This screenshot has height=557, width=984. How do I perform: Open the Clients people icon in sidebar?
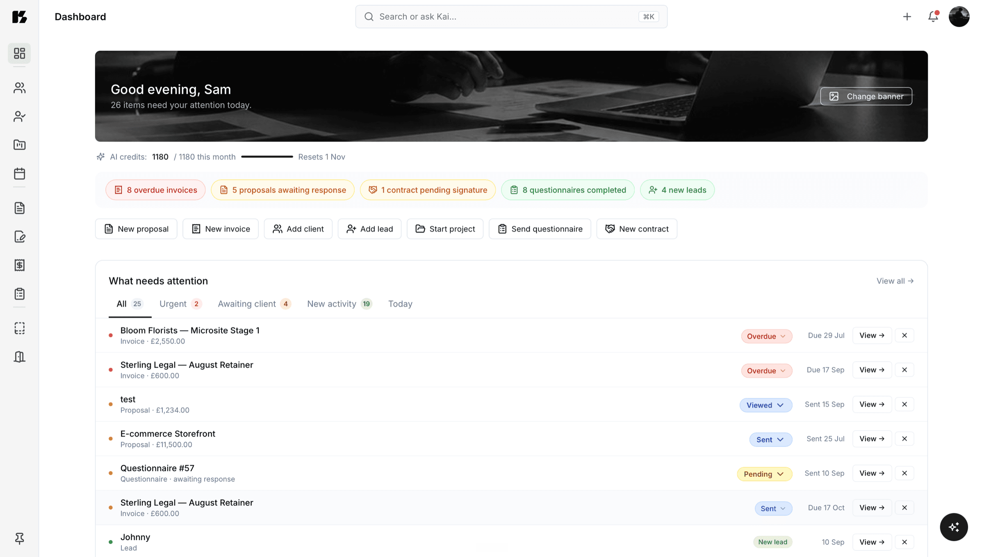19,88
